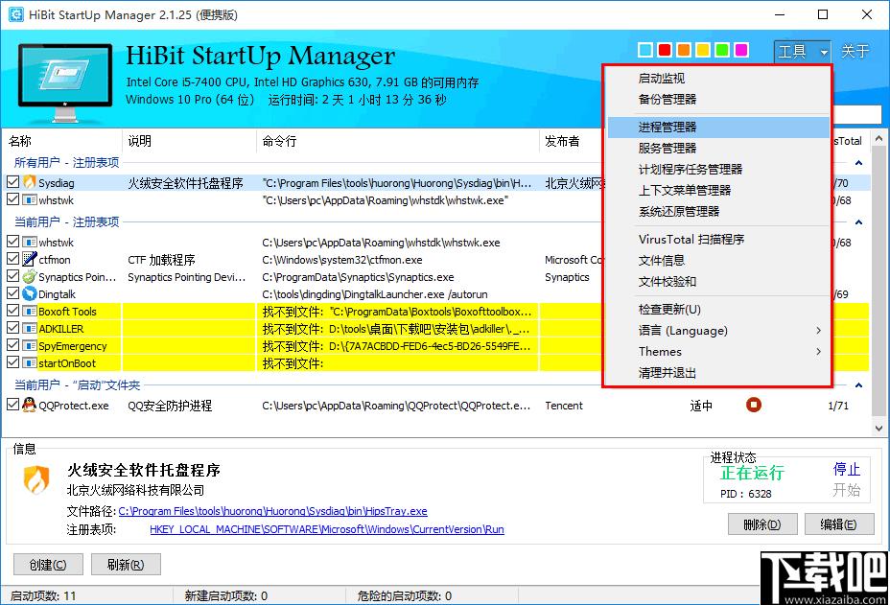Click the large Huorong shield icon in info panel
Image resolution: width=890 pixels, height=605 pixels.
click(36, 480)
